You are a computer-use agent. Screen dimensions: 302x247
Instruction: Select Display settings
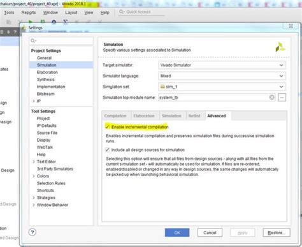click(44, 140)
